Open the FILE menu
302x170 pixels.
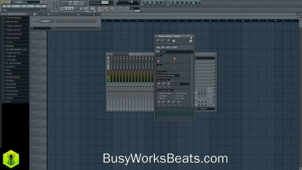click(x=4, y=6)
